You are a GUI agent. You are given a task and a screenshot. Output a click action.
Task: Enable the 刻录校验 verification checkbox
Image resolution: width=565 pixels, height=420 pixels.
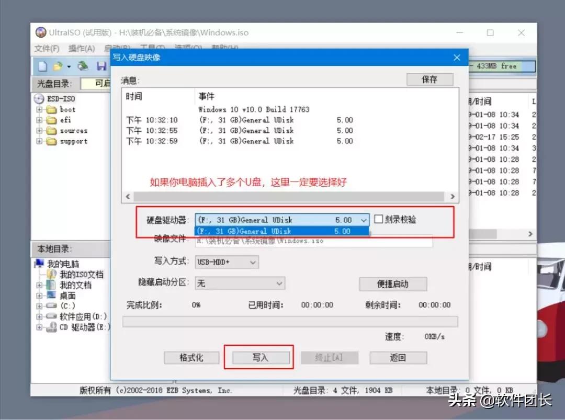coord(378,219)
